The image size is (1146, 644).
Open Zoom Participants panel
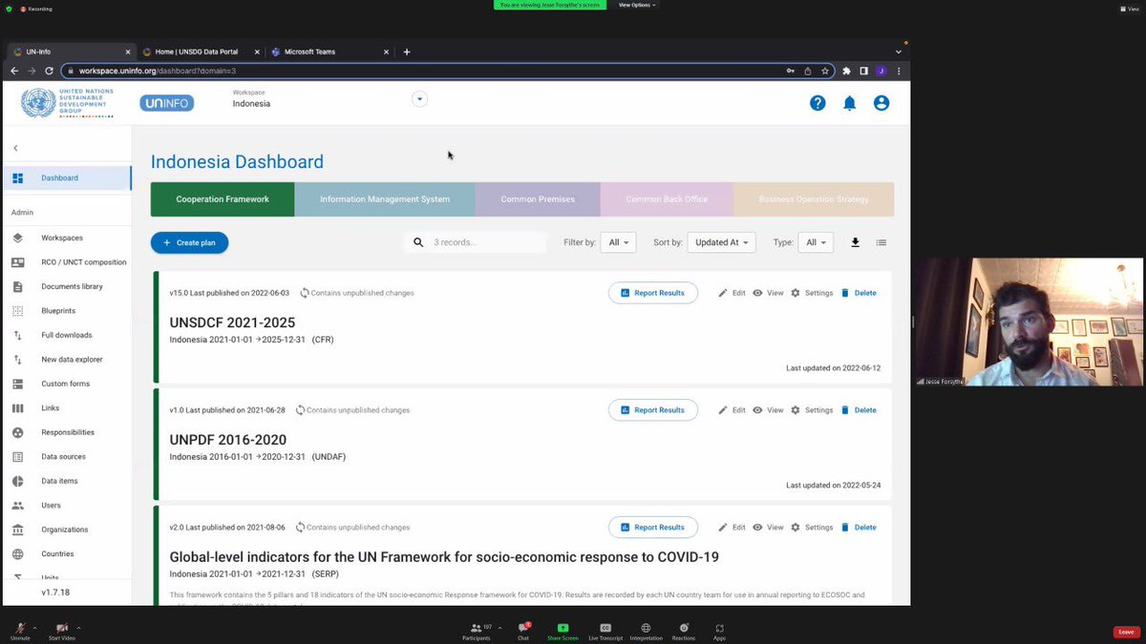[476, 632]
